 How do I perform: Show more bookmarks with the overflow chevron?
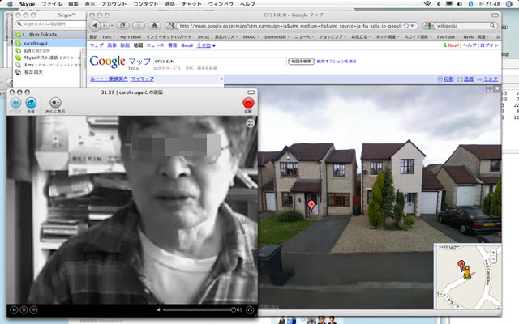pyautogui.click(x=497, y=37)
